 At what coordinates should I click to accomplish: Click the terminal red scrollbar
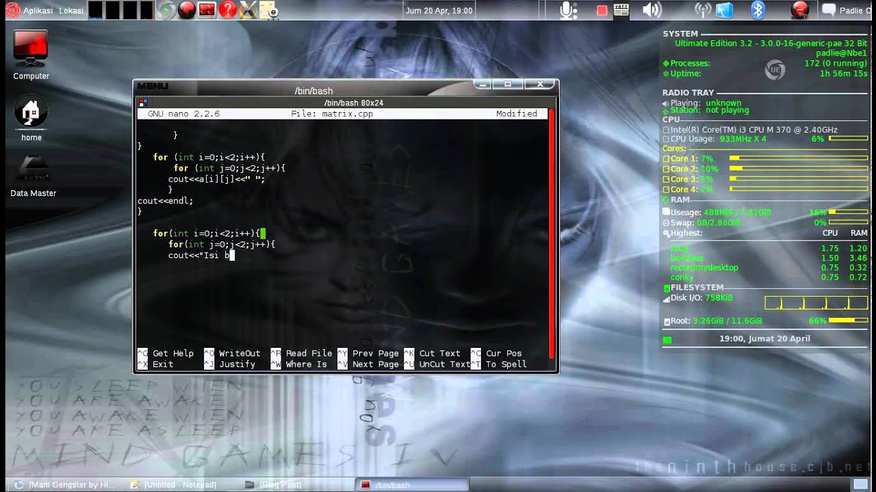pos(551,232)
